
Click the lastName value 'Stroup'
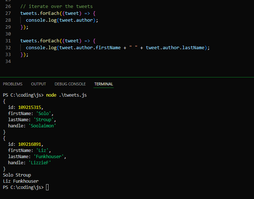(x=43, y=119)
